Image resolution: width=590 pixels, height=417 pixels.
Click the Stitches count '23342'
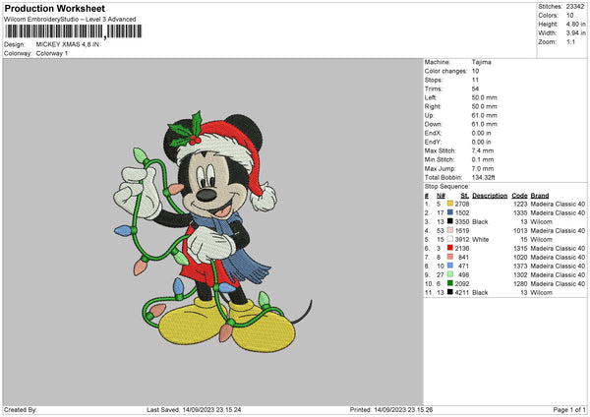coord(575,7)
